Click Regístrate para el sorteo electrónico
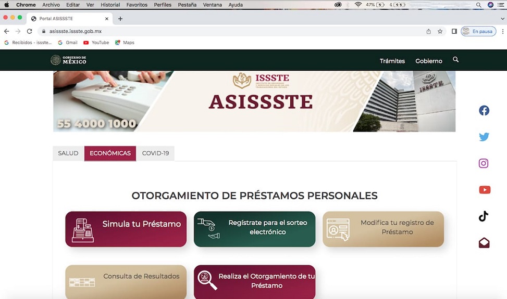Screen dimensions: 507x299 (254, 229)
